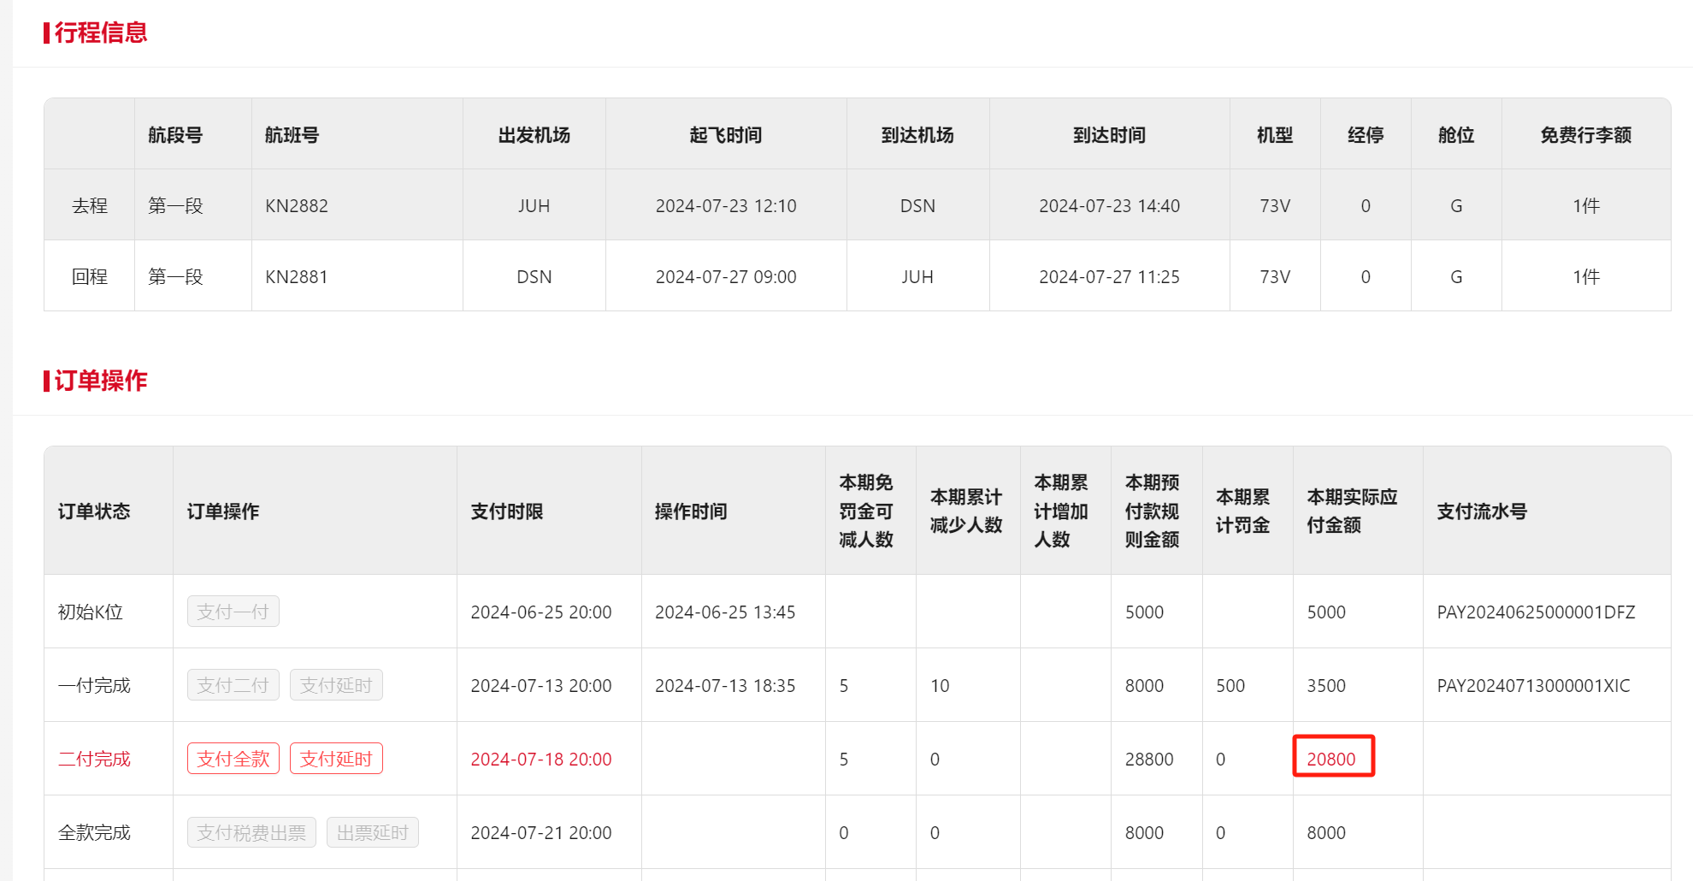Screen dimensions: 1693x881
Task: Select the highlighted 20800 amount cell
Action: [1331, 759]
